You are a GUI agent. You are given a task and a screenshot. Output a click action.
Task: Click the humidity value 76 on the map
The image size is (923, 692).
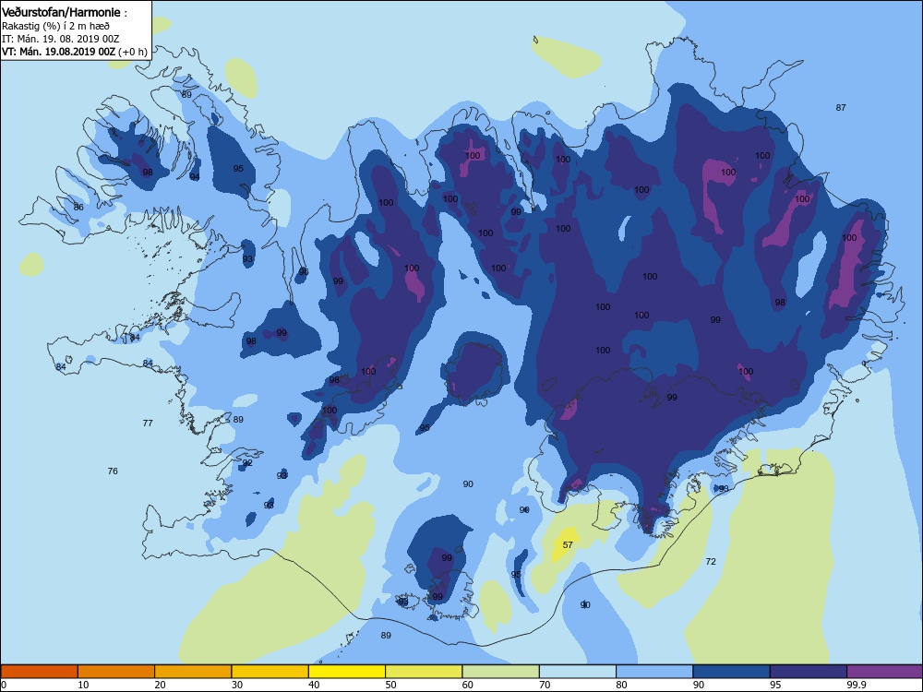[113, 471]
